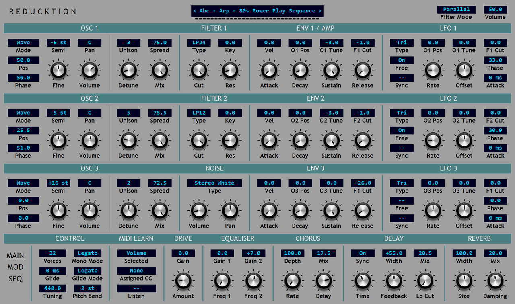Click the Equaliser Freq 2 knob
Viewport: 515px width, 304px height.
pos(253,281)
